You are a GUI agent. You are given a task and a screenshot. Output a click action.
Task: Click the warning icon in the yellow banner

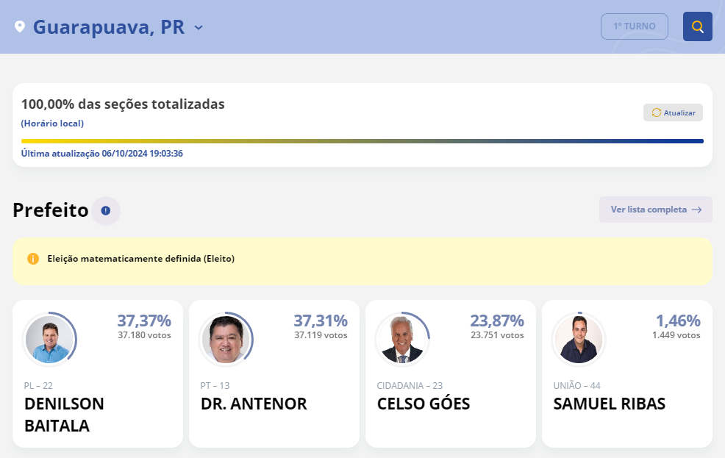point(33,258)
